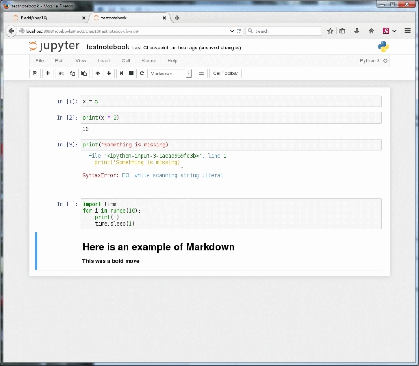Run the current cell with run icon
This screenshot has height=366, width=419.
(121, 73)
